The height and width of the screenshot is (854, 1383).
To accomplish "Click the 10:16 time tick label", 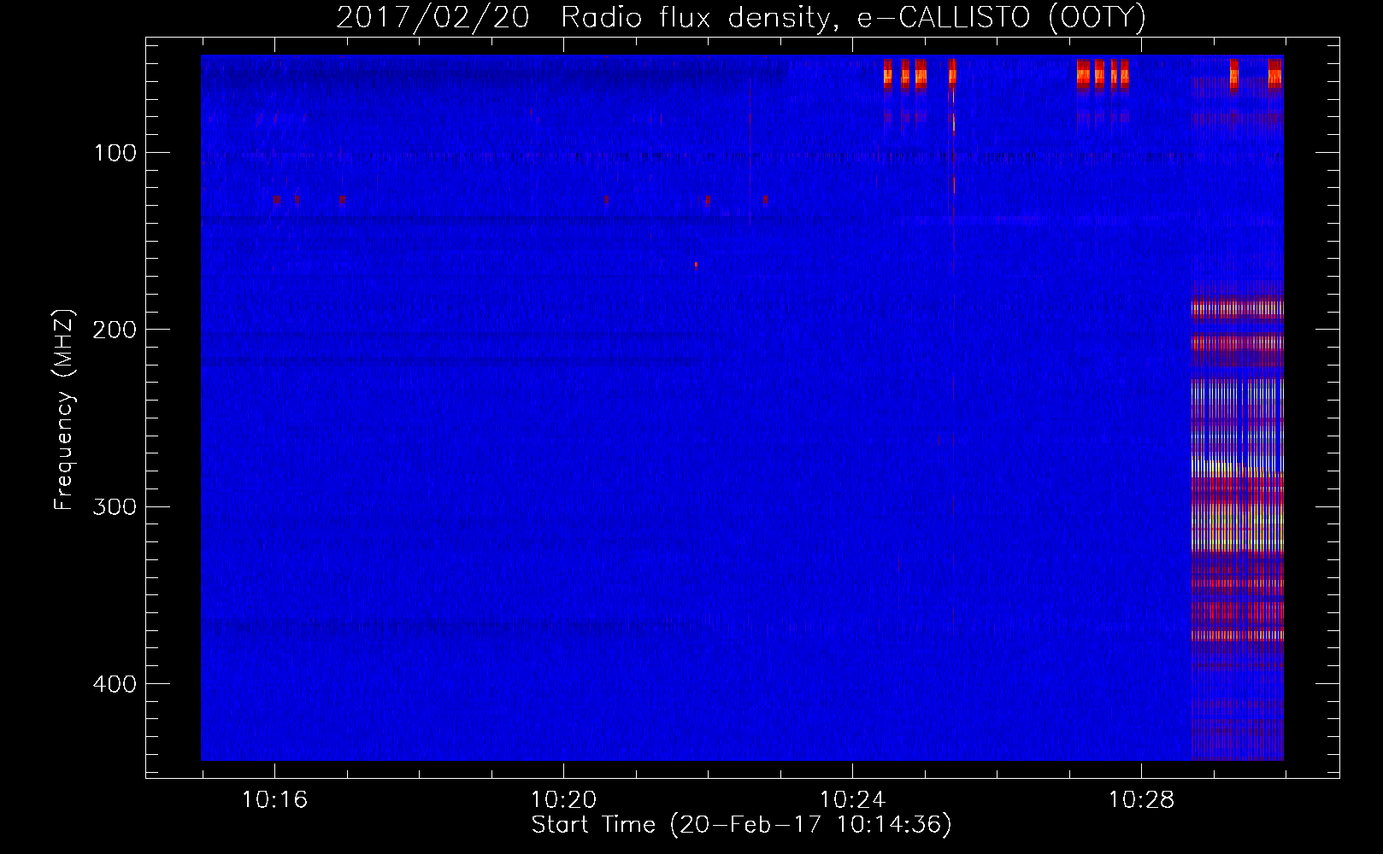I will (x=274, y=800).
